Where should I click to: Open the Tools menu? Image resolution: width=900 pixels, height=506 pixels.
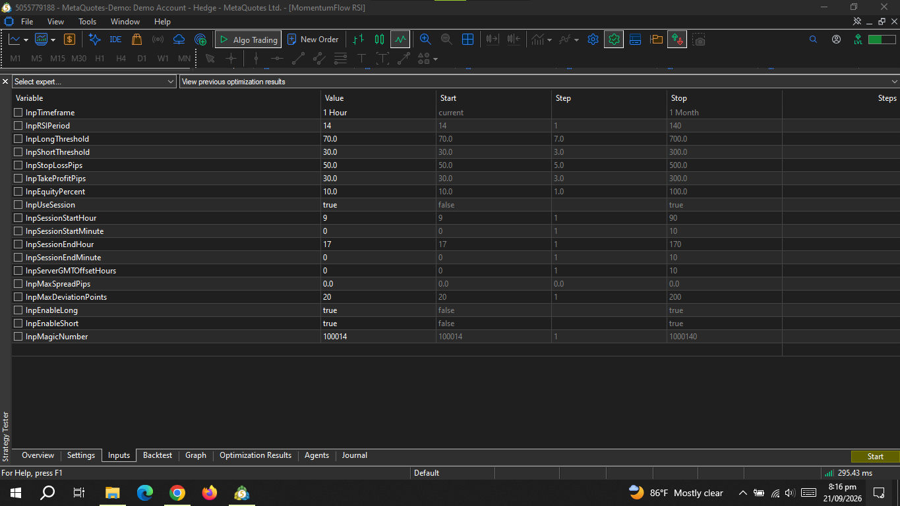pyautogui.click(x=88, y=22)
